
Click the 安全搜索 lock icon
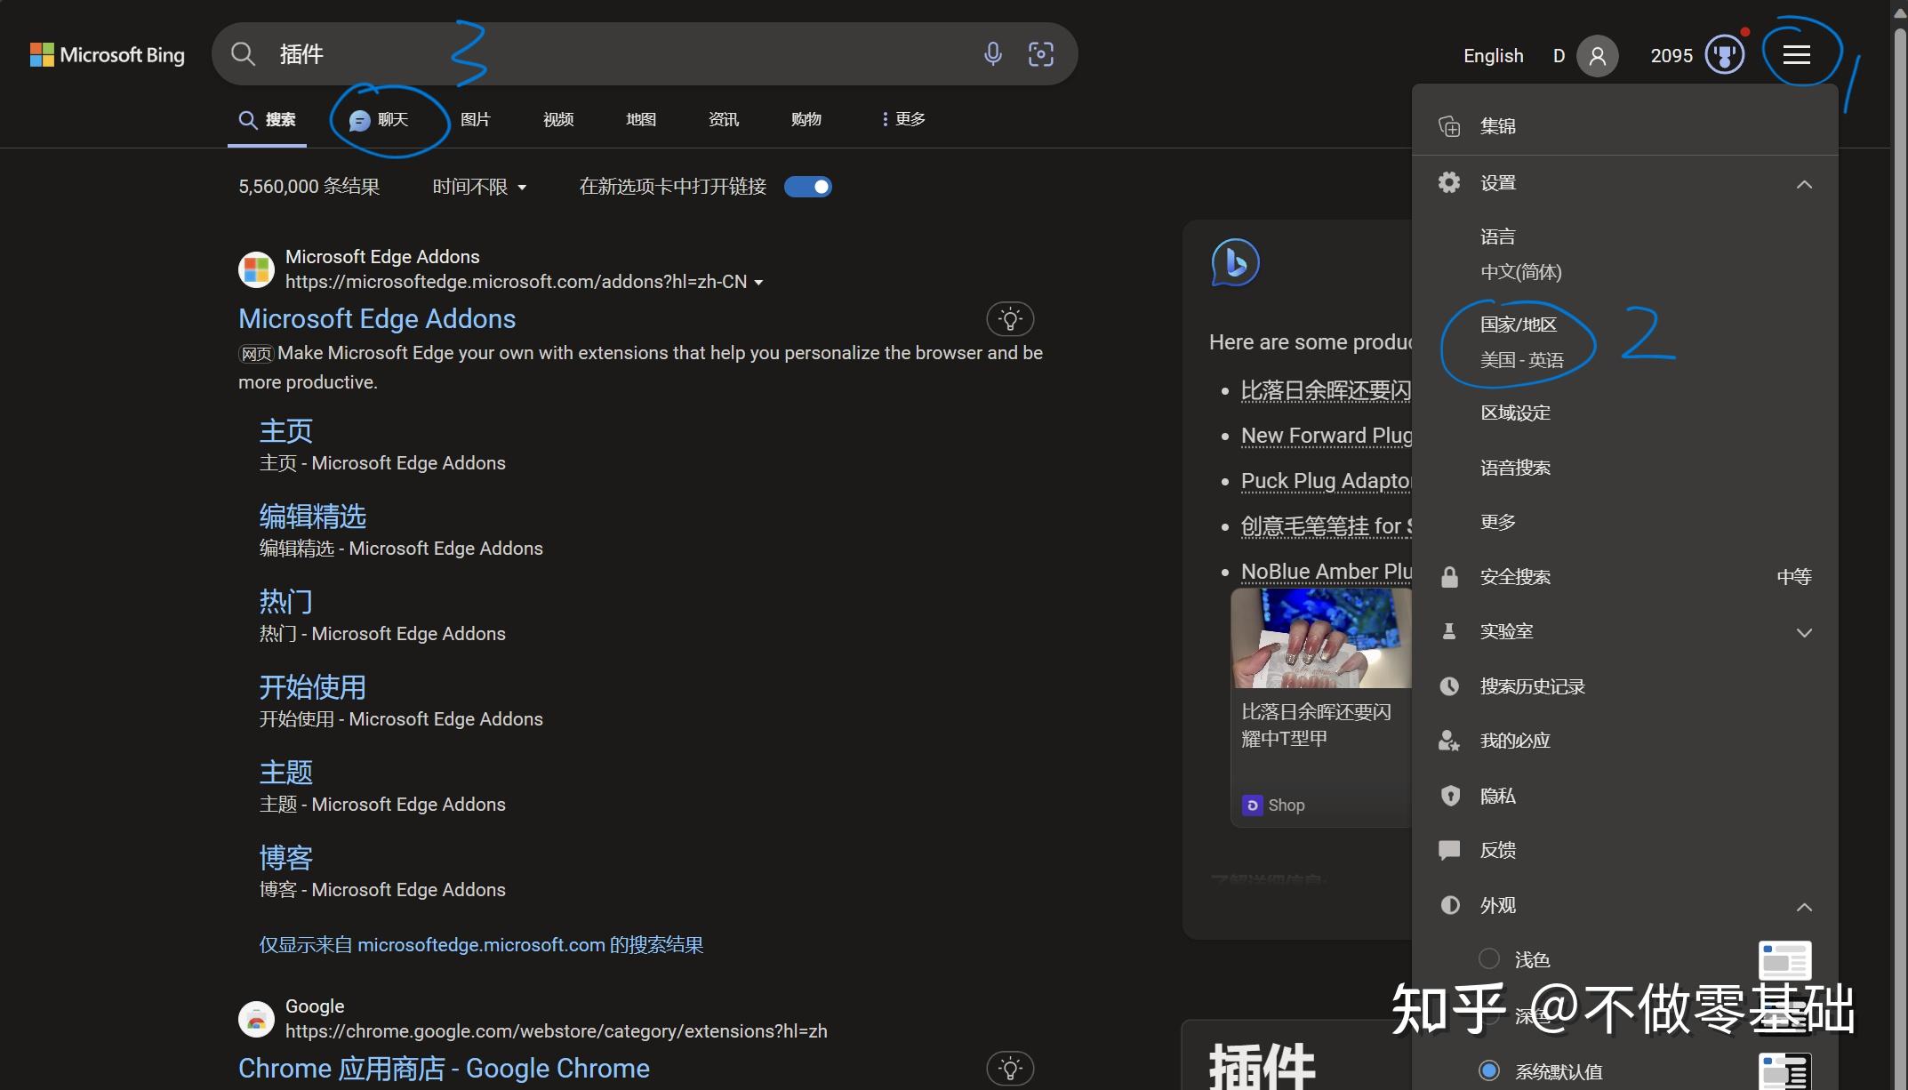(1449, 577)
